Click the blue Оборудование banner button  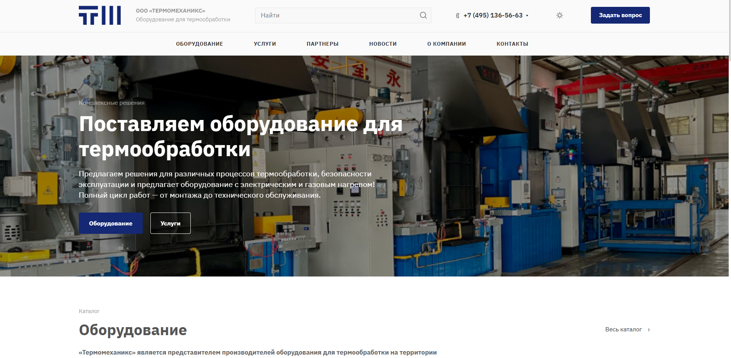pos(111,223)
